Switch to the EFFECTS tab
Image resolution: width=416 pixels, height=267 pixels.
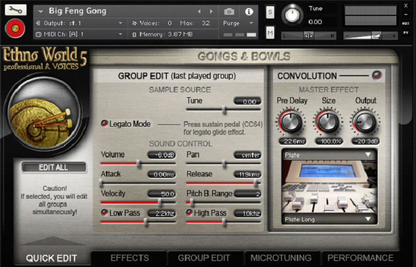[x=129, y=258]
